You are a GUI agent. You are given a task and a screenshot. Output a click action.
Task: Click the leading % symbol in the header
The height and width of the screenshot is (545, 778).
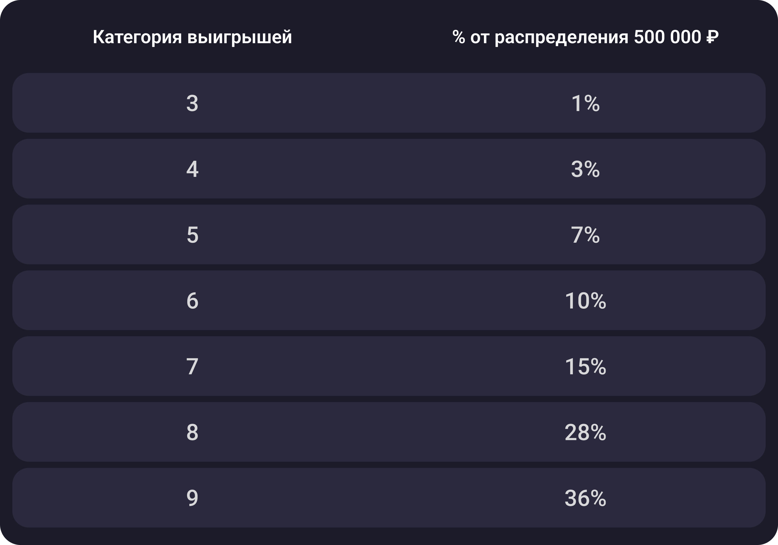coord(458,37)
